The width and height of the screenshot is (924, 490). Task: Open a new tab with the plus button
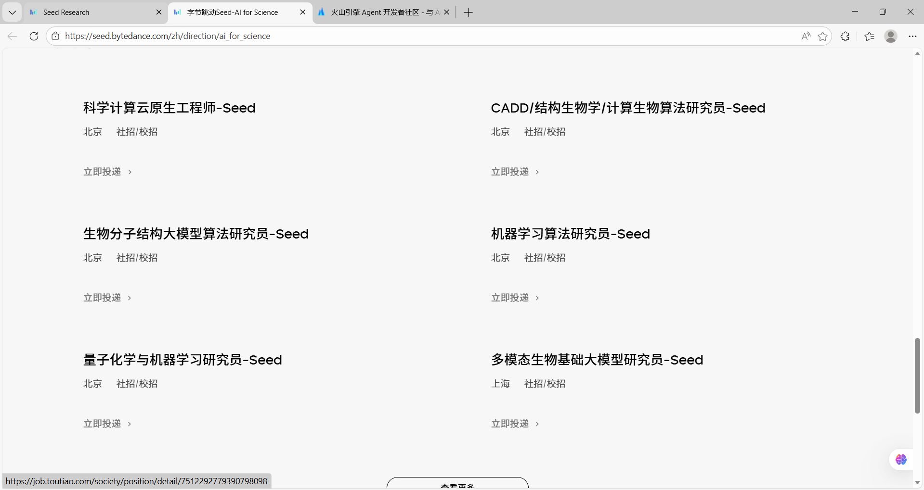click(468, 12)
